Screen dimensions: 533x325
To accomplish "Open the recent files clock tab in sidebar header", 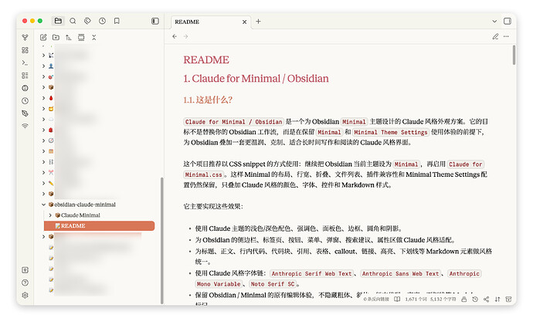I will coord(102,21).
